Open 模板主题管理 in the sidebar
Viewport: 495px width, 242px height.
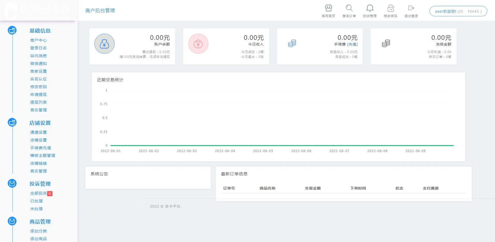pos(43,156)
